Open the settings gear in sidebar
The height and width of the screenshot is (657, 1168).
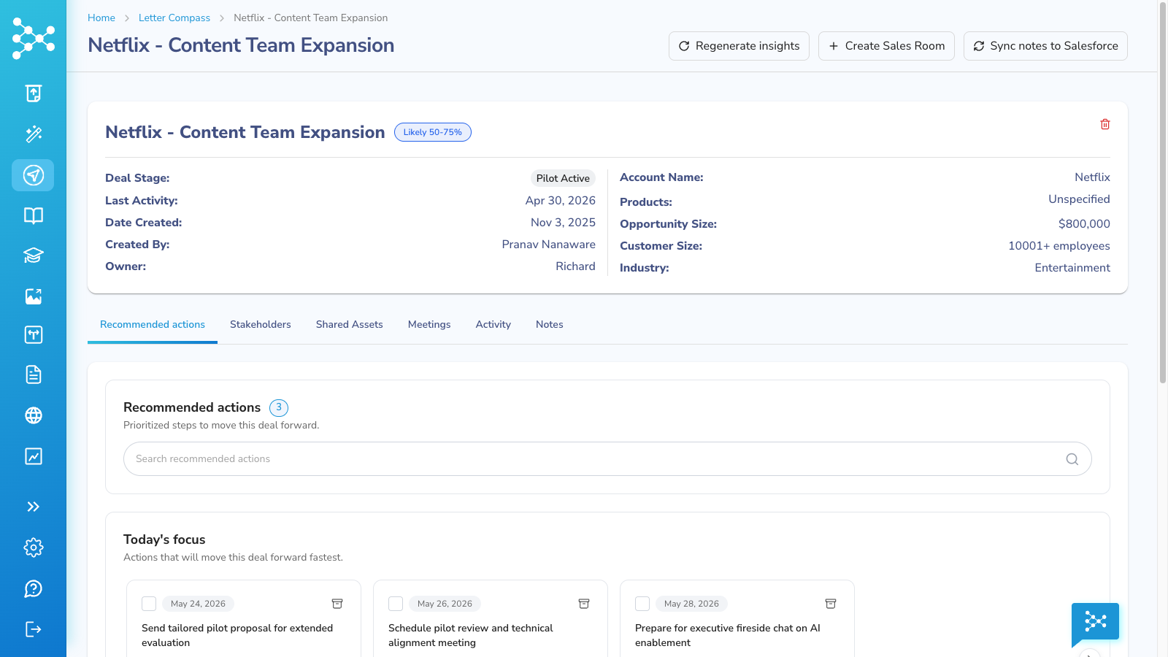pyautogui.click(x=34, y=547)
